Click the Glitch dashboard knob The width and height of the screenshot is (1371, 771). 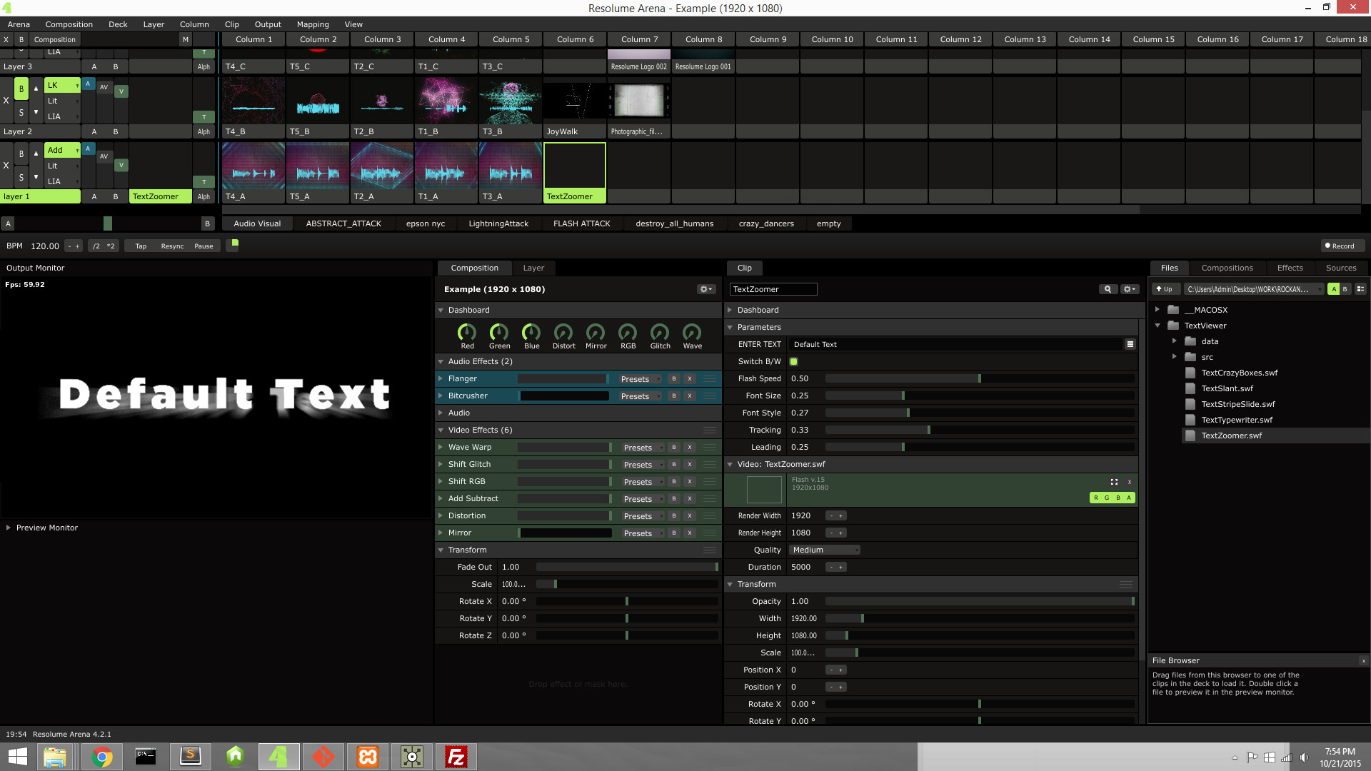point(660,333)
